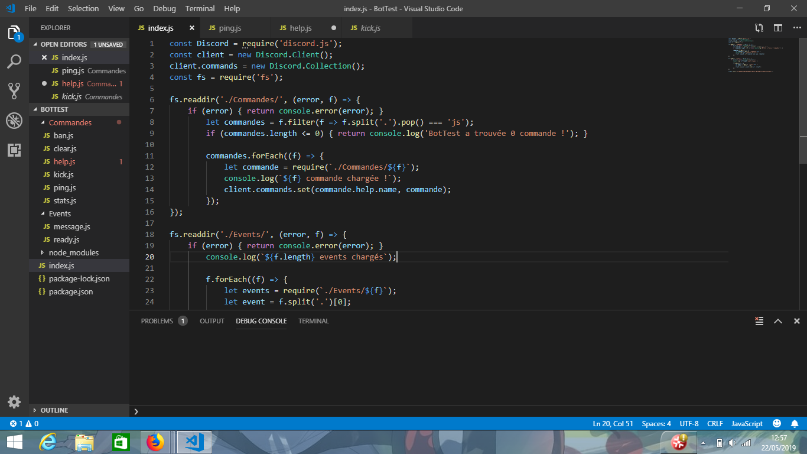Change indentation via Spaces: 4
This screenshot has height=454, width=807.
pyautogui.click(x=656, y=424)
